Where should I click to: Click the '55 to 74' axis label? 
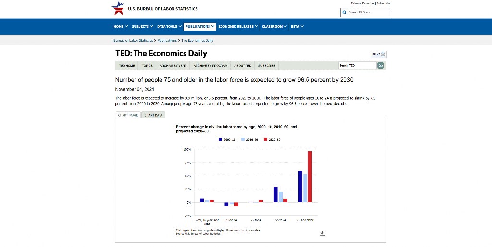(x=281, y=220)
